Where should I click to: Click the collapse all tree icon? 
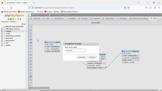(23, 24)
